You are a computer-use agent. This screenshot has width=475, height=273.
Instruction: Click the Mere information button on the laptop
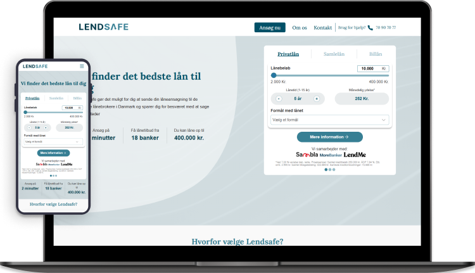coord(329,137)
